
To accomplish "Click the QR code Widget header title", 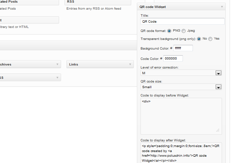I will (x=153, y=7).
